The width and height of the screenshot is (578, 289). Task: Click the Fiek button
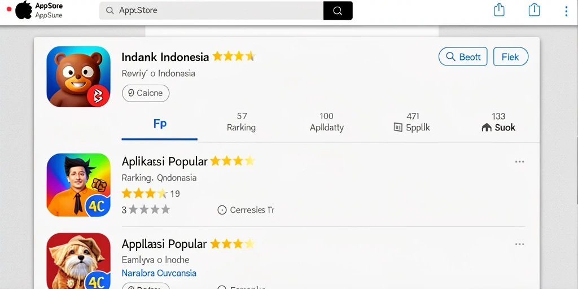click(x=510, y=57)
